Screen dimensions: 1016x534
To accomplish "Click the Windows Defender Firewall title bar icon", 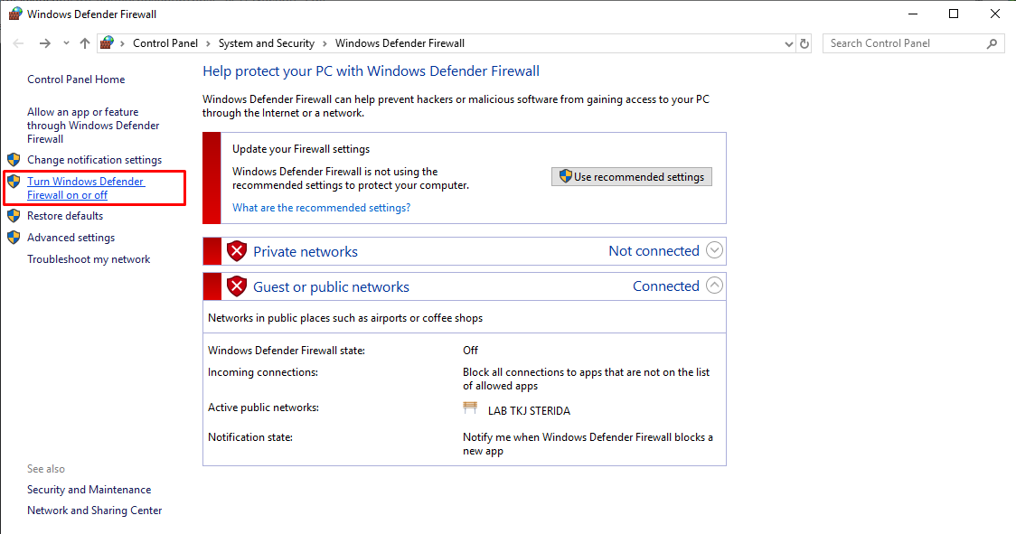I will point(14,14).
